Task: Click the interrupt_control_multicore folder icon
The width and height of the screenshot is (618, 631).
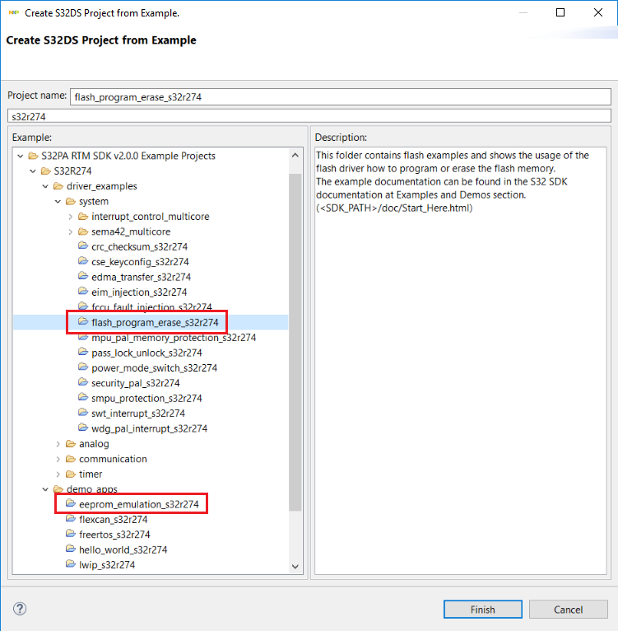Action: pos(83,217)
